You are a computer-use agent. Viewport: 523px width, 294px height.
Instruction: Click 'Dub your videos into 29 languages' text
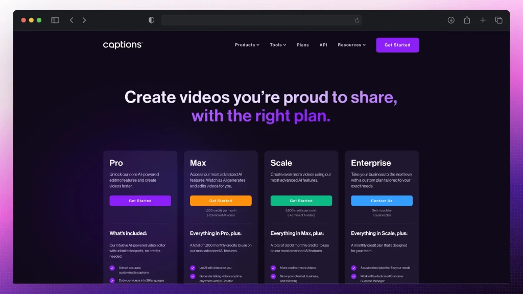click(x=141, y=280)
